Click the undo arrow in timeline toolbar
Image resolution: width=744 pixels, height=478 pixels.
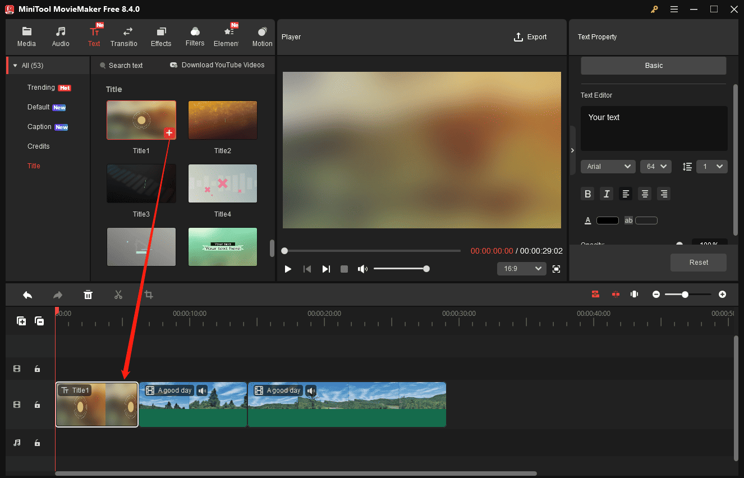[27, 295]
